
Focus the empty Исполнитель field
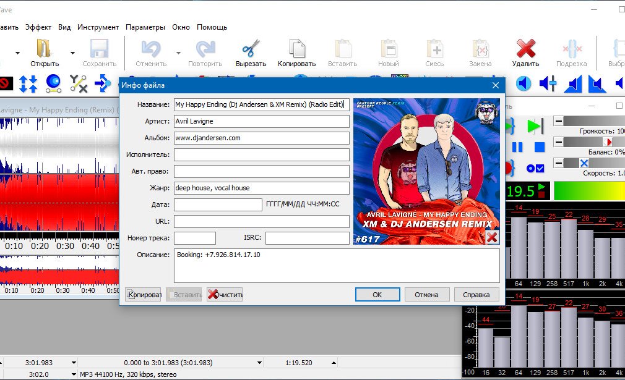click(262, 155)
